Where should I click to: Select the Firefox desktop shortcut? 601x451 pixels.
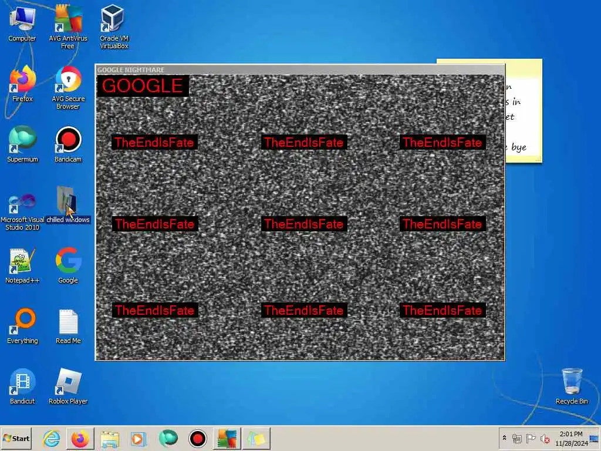pos(22,85)
